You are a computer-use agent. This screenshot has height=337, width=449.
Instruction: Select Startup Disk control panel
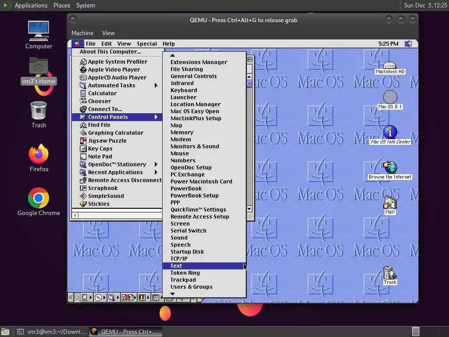click(x=204, y=252)
